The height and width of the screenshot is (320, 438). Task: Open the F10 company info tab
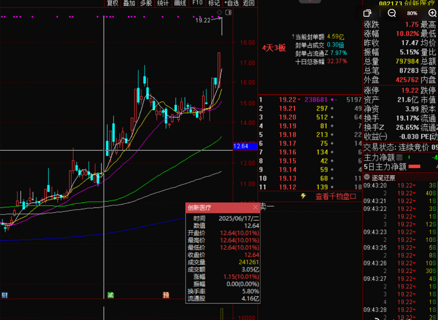tap(197, 3)
